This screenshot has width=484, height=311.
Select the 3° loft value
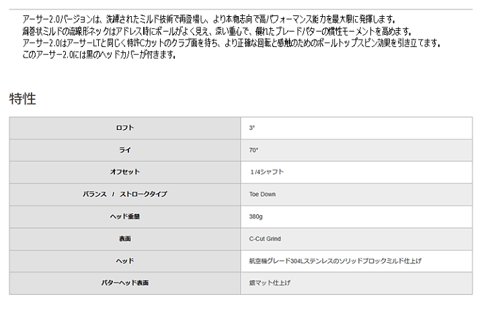point(252,128)
